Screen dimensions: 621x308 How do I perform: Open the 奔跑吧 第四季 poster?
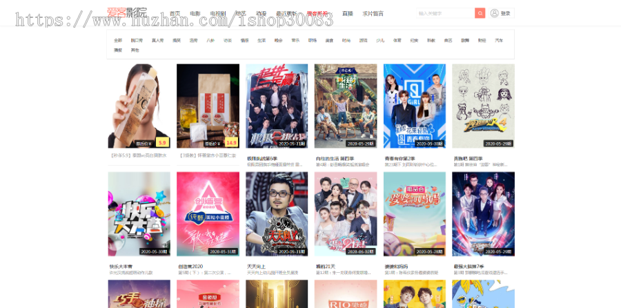(x=483, y=106)
